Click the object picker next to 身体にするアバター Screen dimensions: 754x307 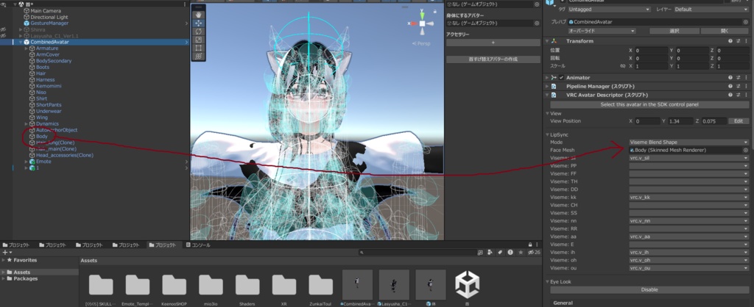537,23
